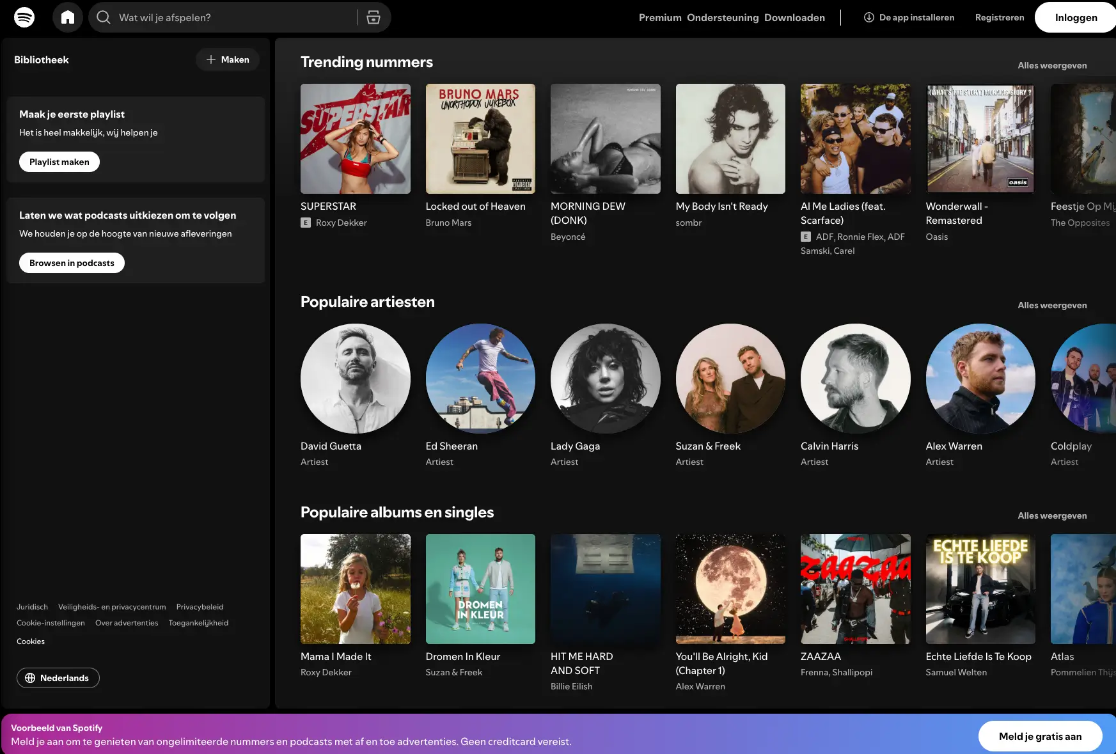1116x754 pixels.
Task: Click Browsen in podcasts button
Action: click(72, 263)
